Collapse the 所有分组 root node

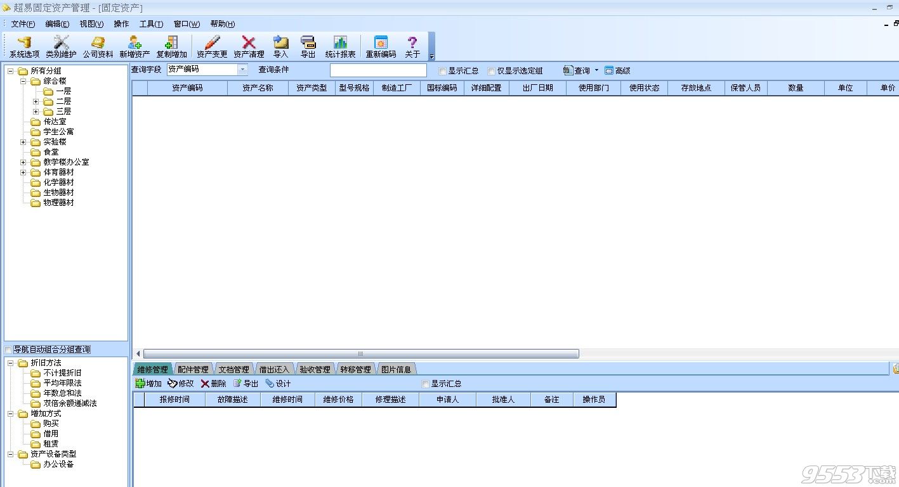[x=11, y=70]
